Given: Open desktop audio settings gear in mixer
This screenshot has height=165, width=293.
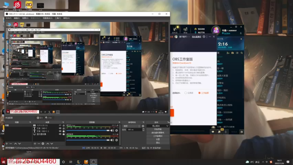Looking at the screenshot, I should coord(116,140).
